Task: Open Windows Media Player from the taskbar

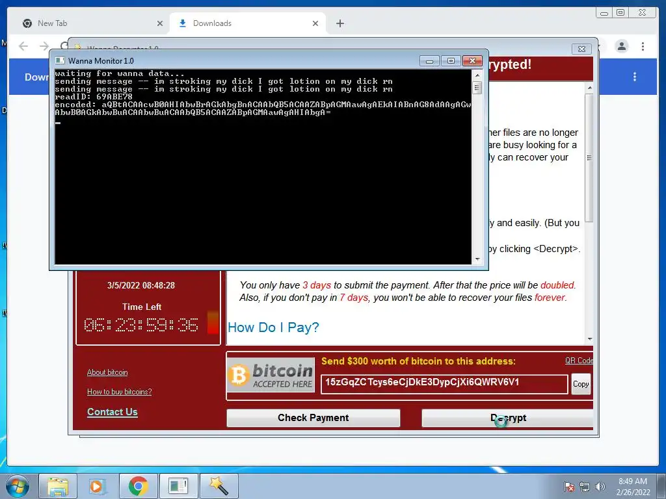Action: point(98,486)
